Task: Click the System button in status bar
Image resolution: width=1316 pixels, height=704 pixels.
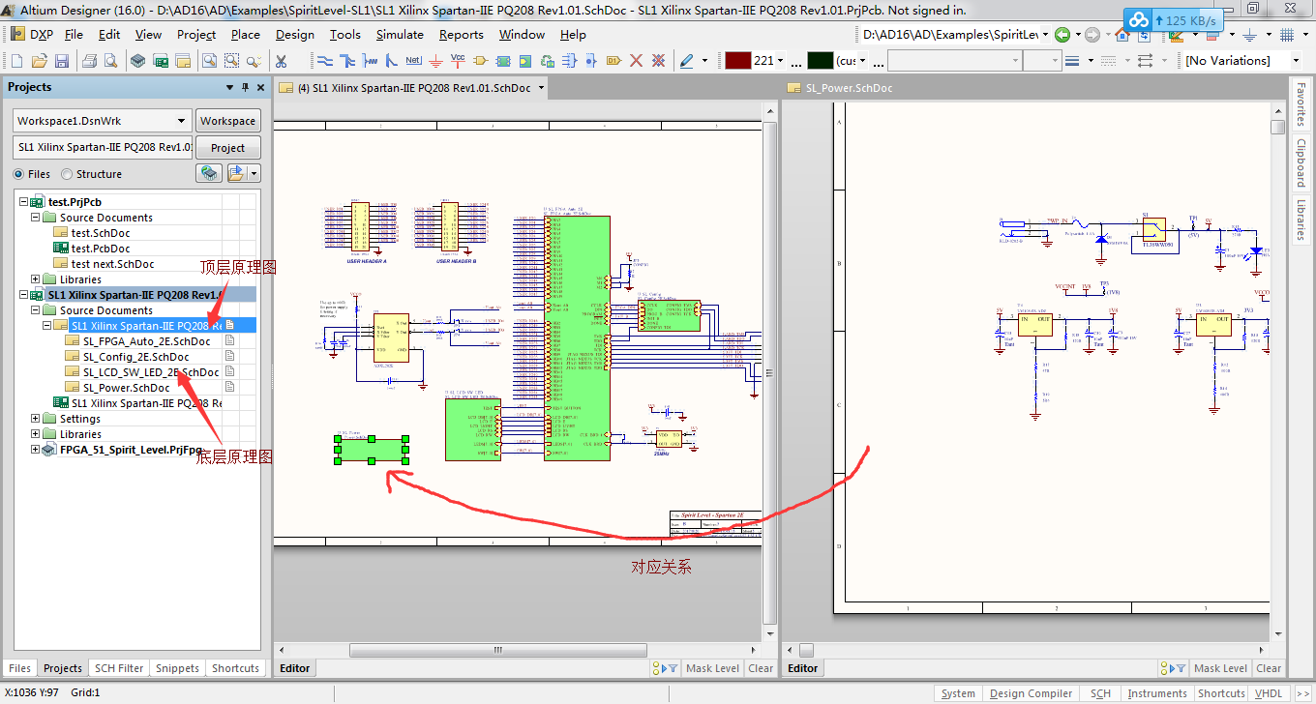Action: point(958,693)
